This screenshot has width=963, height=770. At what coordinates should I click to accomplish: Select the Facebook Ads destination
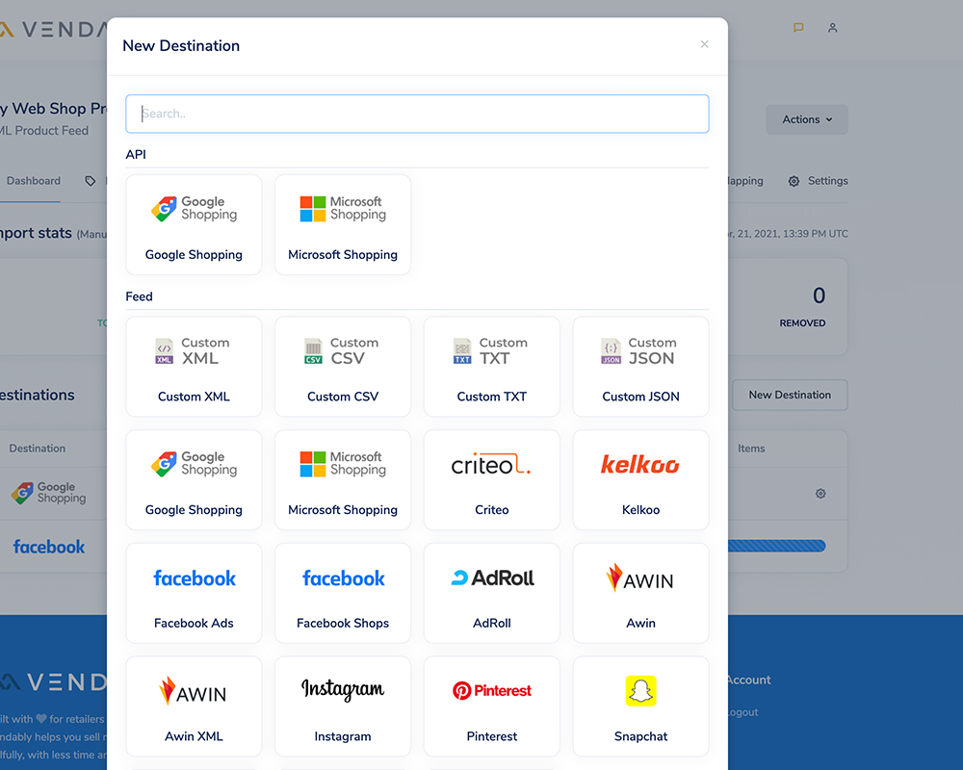(x=194, y=593)
